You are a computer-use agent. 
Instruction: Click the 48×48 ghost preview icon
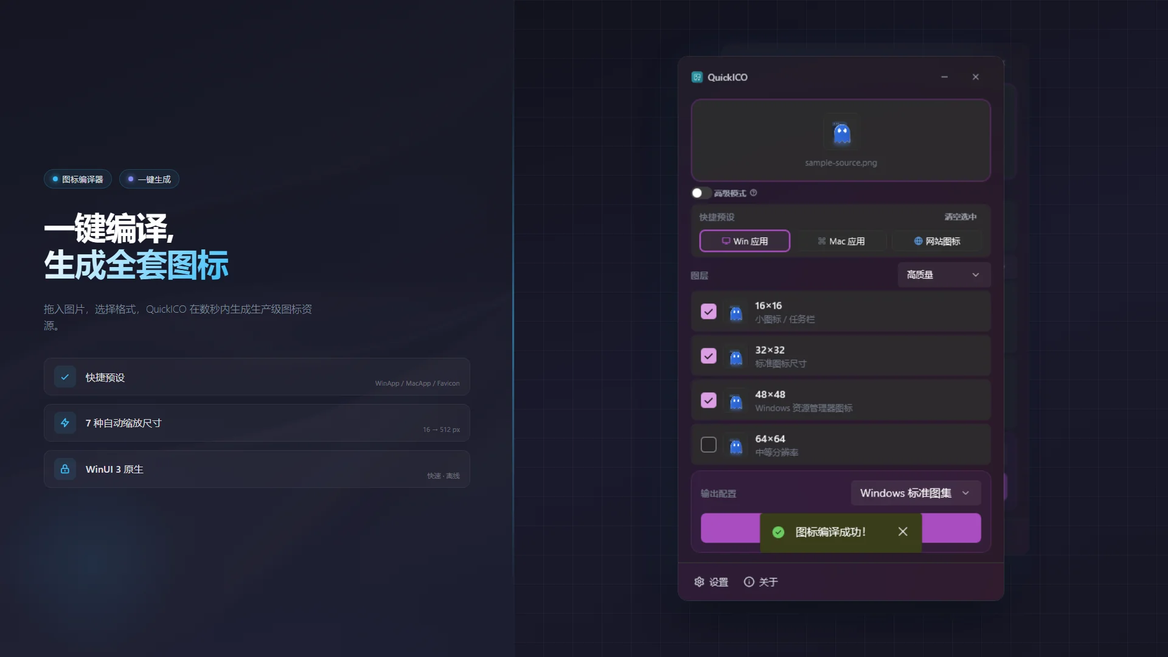(736, 401)
